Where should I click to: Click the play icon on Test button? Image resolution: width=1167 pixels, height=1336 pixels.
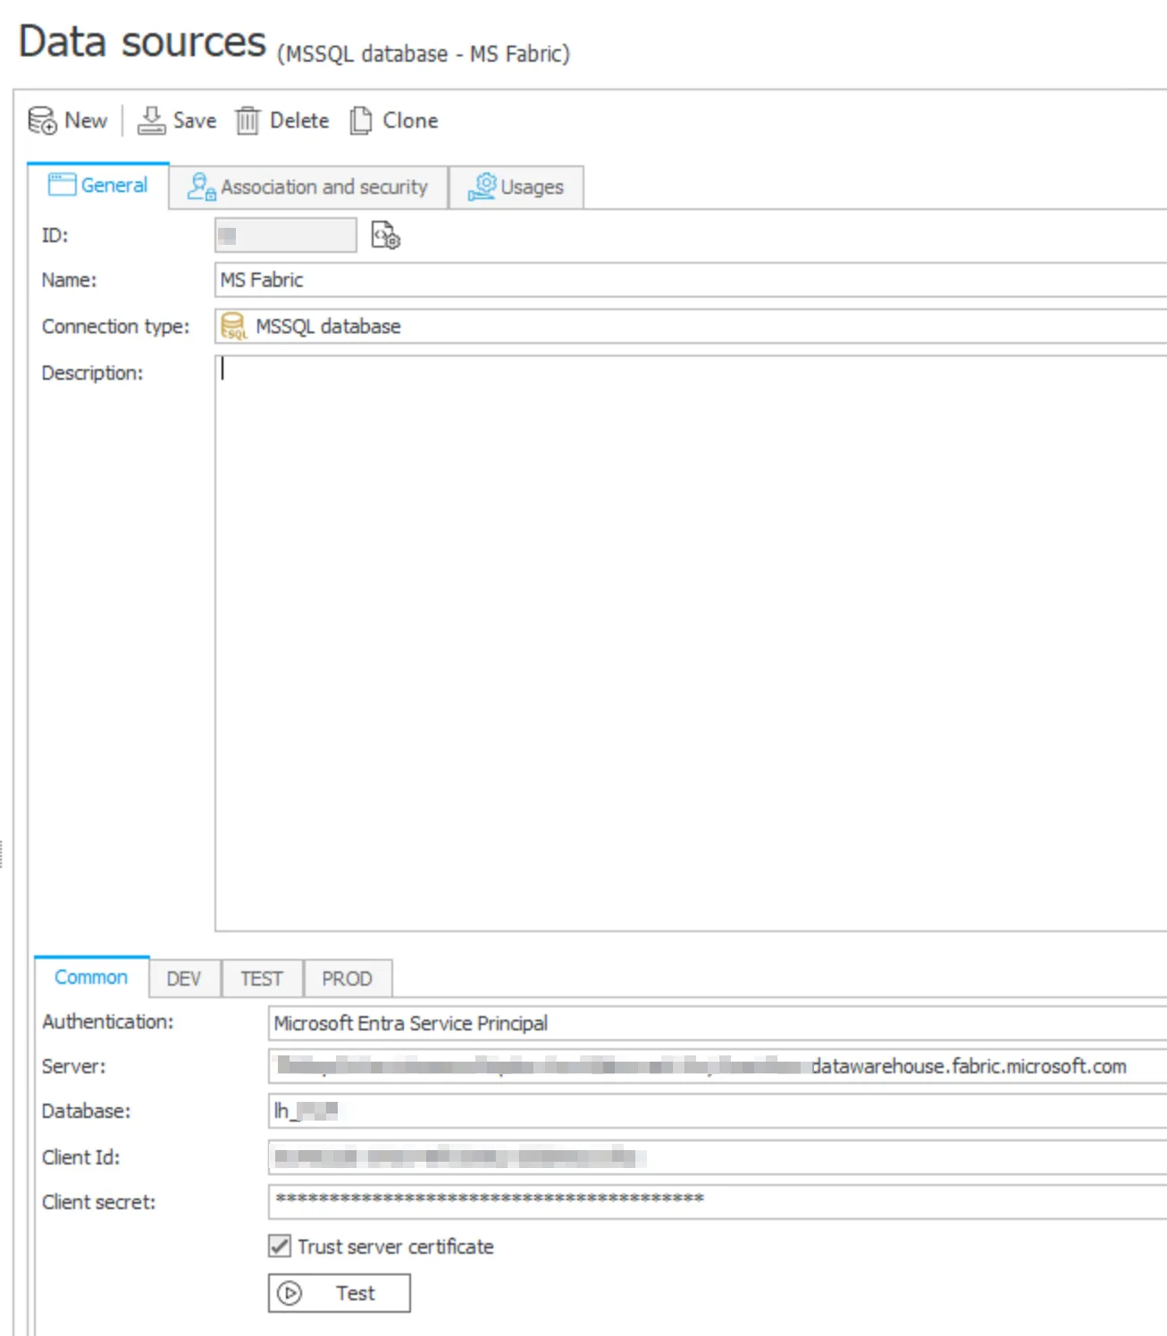(x=290, y=1293)
